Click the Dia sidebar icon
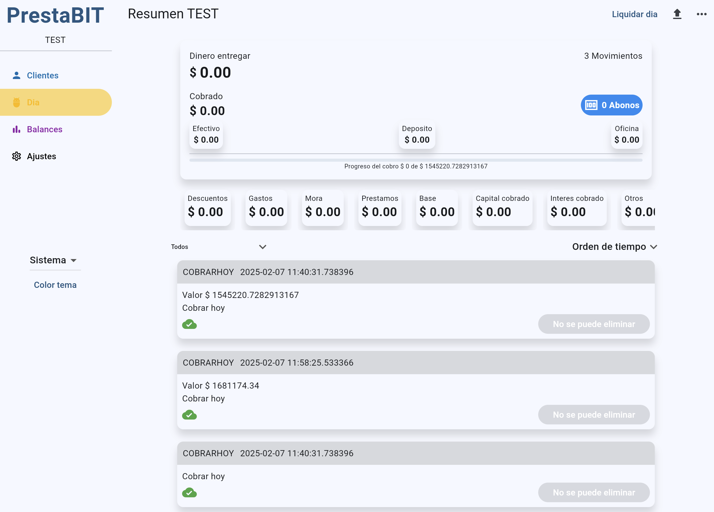The height and width of the screenshot is (512, 714). (x=16, y=102)
